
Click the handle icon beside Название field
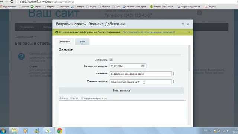tap(173, 74)
